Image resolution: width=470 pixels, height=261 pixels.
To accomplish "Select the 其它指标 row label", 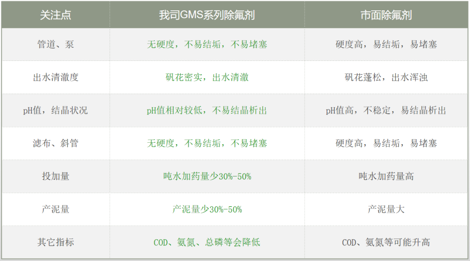I will tap(55, 242).
